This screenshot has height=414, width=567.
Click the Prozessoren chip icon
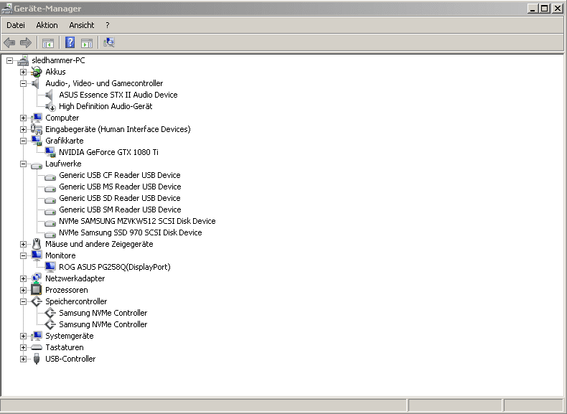[x=36, y=290]
